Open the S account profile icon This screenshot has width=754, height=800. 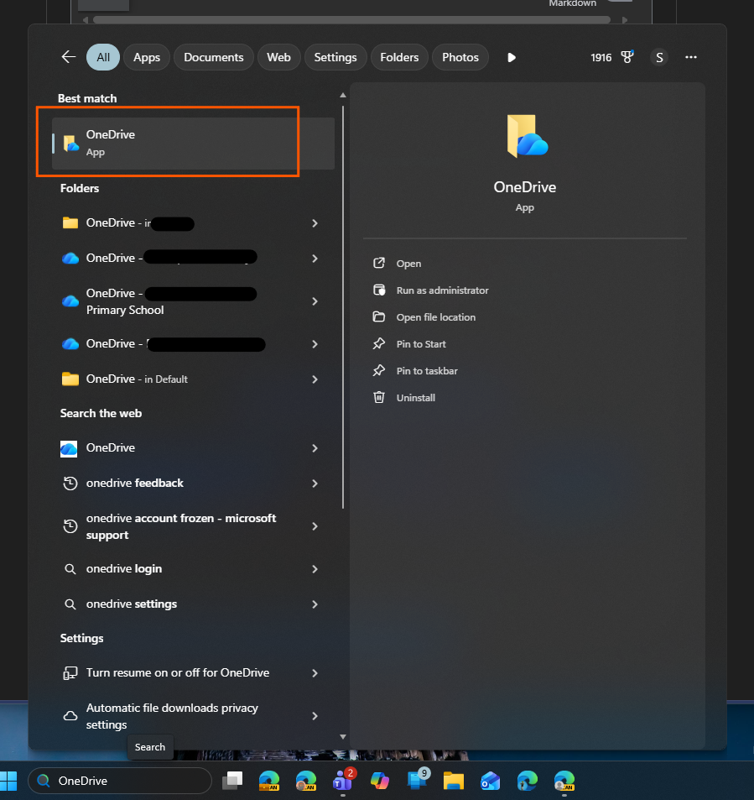(659, 57)
